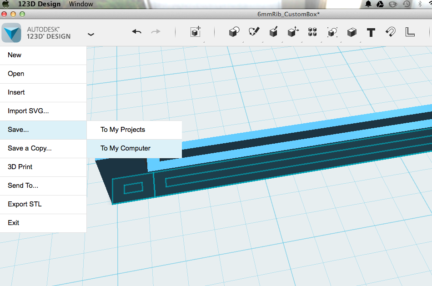The image size is (432, 286).
Task: Open the Google Drive menu bar icon
Action: click(x=380, y=4)
